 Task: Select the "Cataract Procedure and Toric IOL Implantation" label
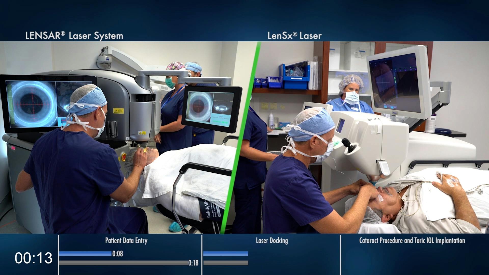(x=412, y=241)
